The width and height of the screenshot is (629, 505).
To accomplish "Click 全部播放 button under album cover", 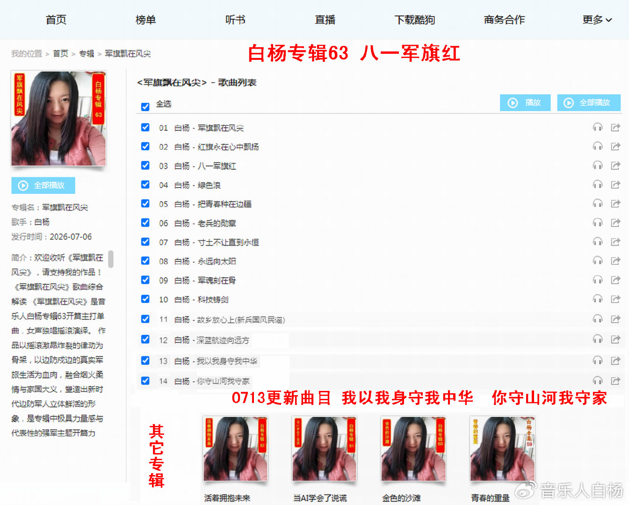I will [x=43, y=186].
